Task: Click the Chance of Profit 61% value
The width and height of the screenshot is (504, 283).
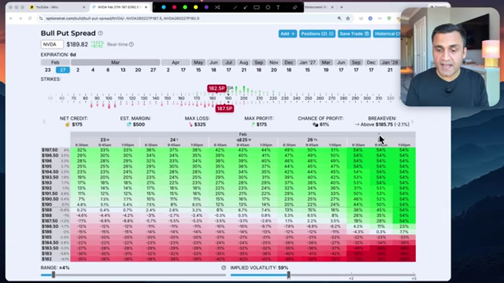Action: click(x=324, y=125)
